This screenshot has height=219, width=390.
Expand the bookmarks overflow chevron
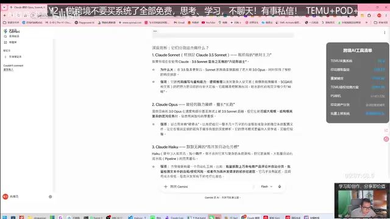tap(366, 23)
